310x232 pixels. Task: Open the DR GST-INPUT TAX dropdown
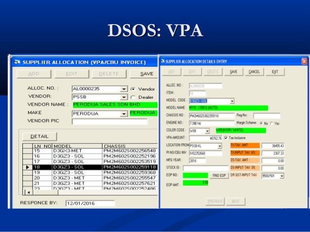click(282, 176)
